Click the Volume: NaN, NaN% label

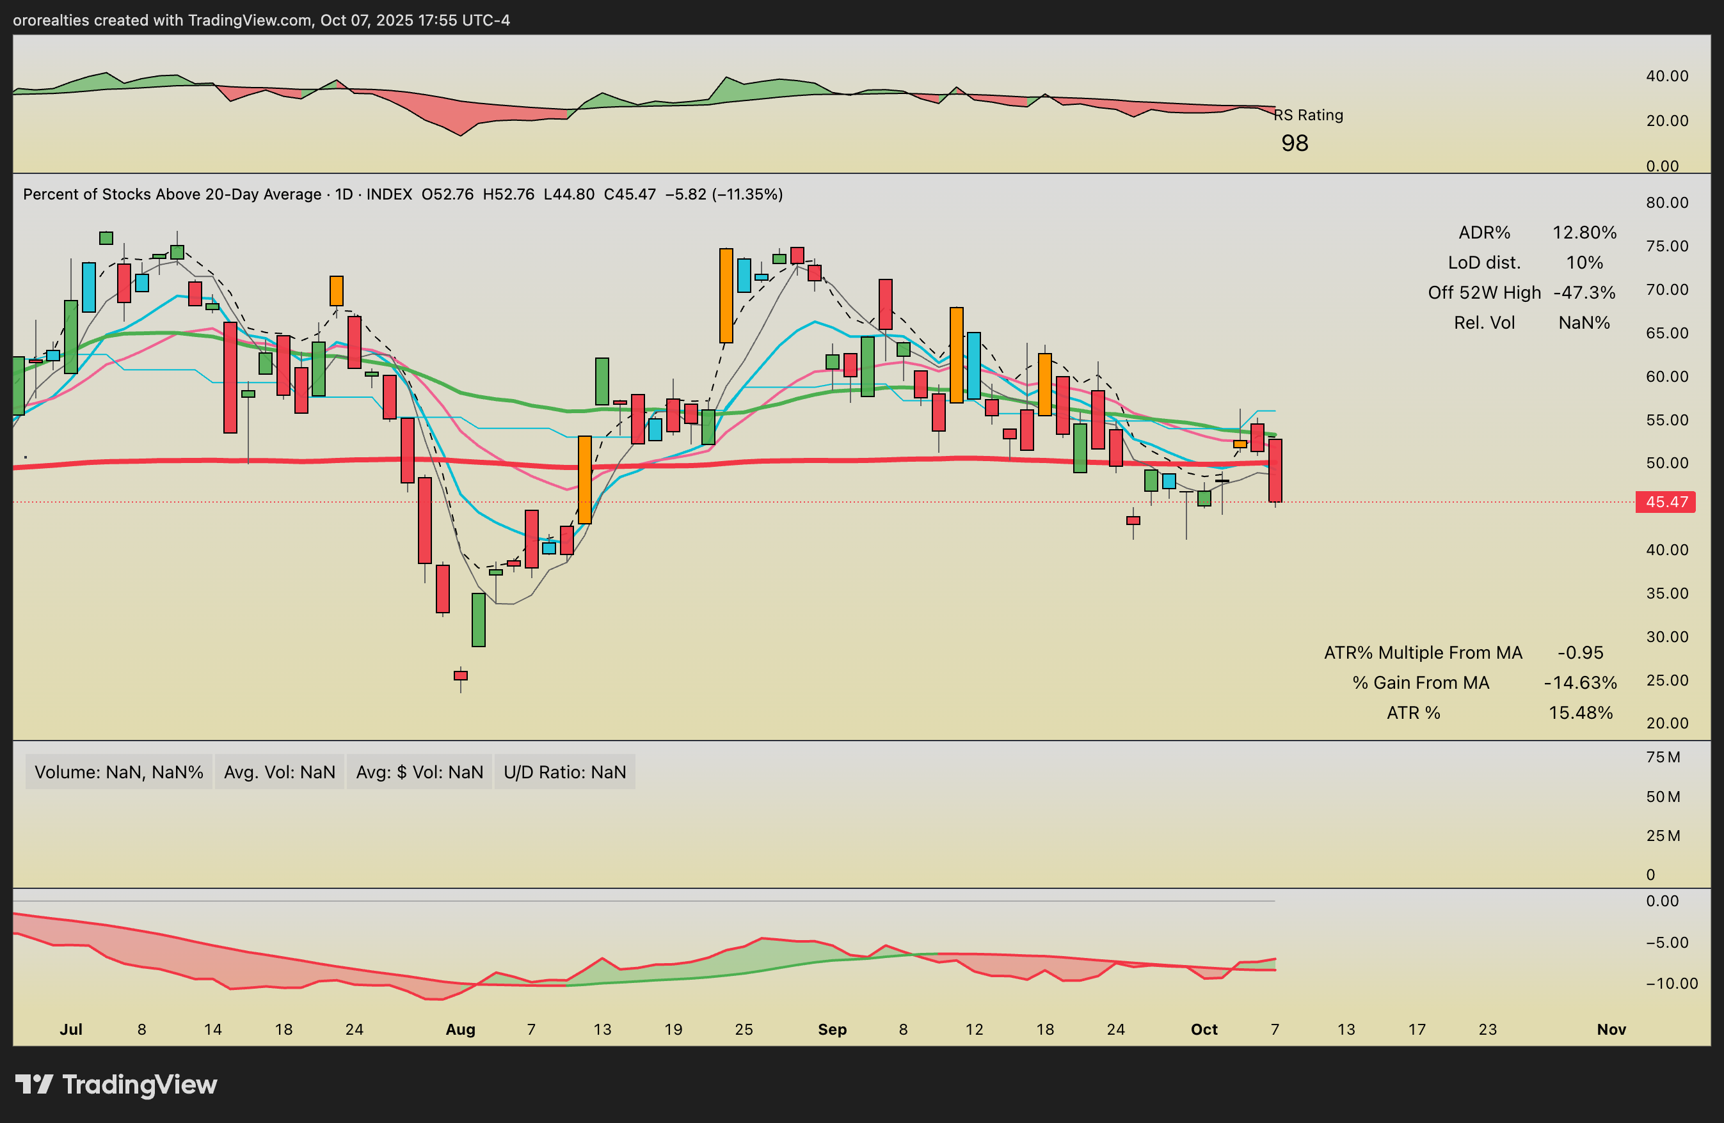(x=119, y=772)
